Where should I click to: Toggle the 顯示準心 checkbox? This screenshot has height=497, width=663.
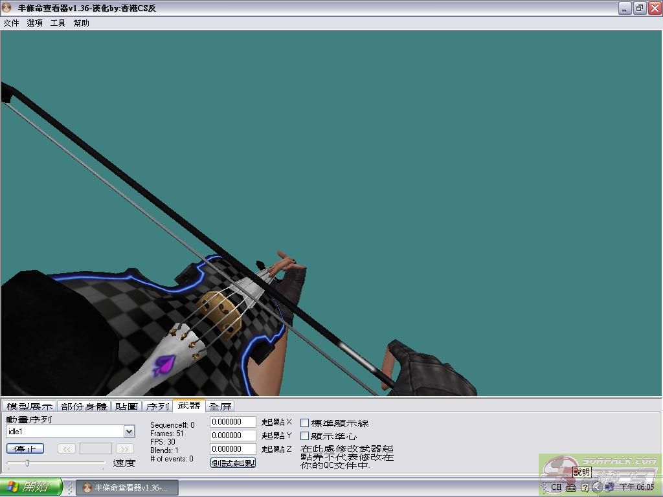click(x=304, y=436)
